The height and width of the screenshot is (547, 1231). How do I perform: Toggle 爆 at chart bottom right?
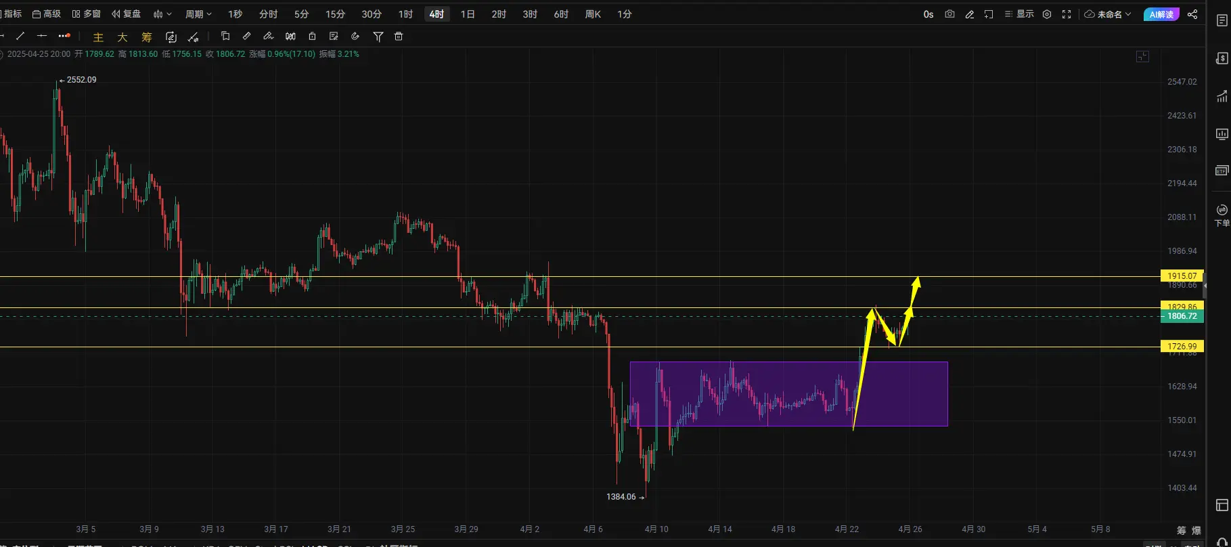coord(1196,530)
